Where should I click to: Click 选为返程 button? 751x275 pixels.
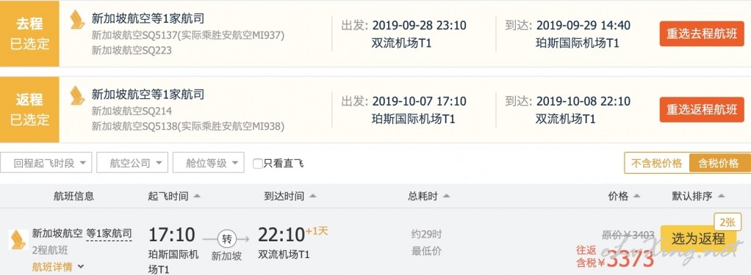(697, 238)
